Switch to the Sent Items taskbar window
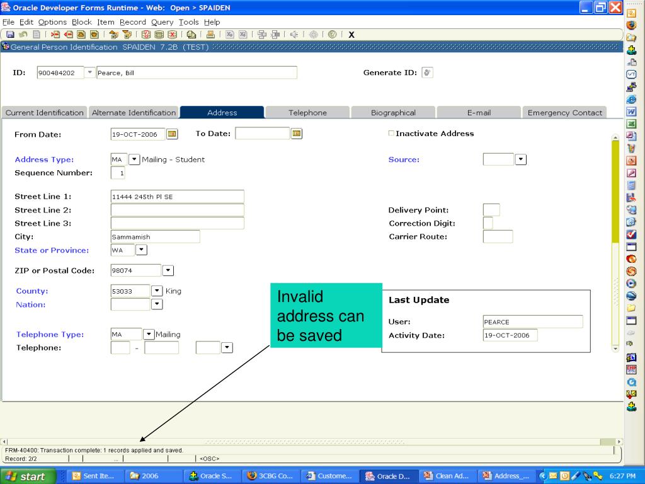 pos(94,476)
